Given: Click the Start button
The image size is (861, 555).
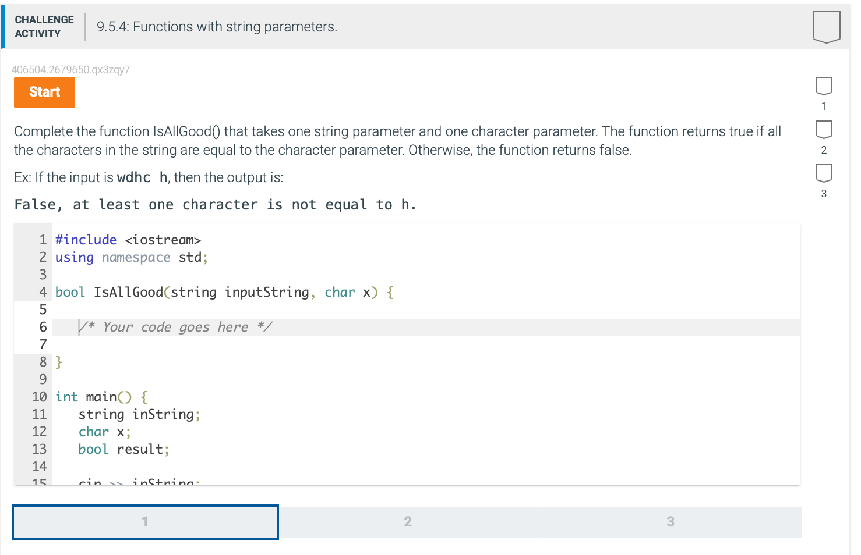Looking at the screenshot, I should point(44,92).
